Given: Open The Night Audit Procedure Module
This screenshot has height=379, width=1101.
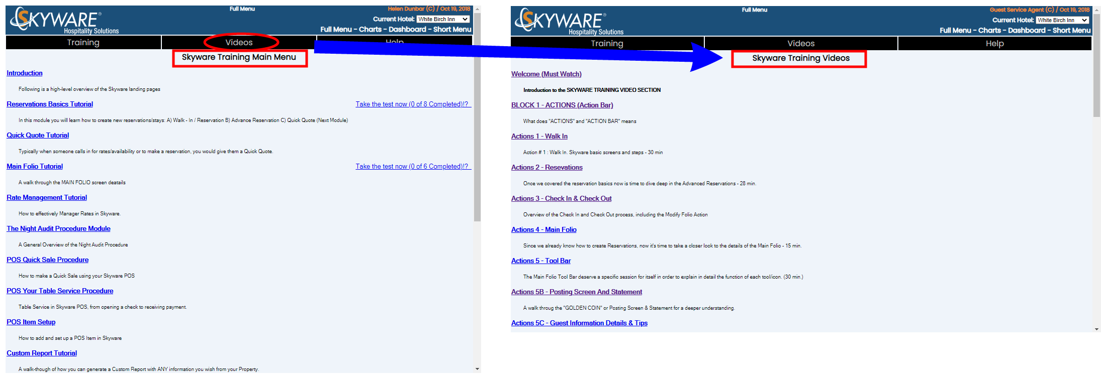Looking at the screenshot, I should 58,229.
